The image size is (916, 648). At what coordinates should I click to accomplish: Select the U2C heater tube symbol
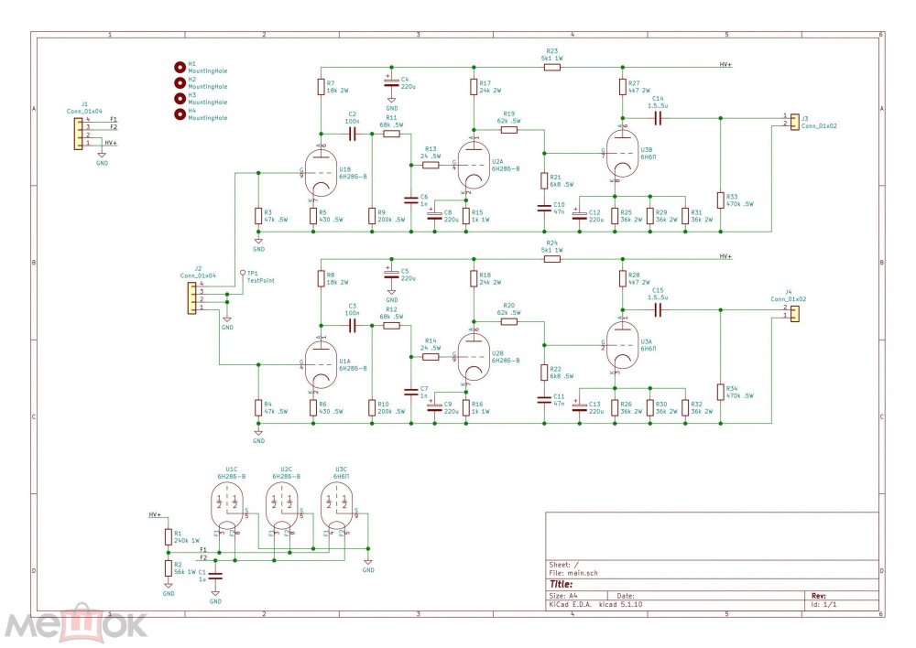click(283, 505)
